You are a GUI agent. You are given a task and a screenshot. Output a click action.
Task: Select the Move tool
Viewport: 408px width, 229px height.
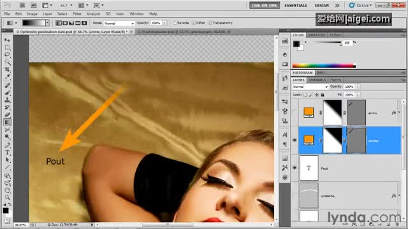[7, 40]
